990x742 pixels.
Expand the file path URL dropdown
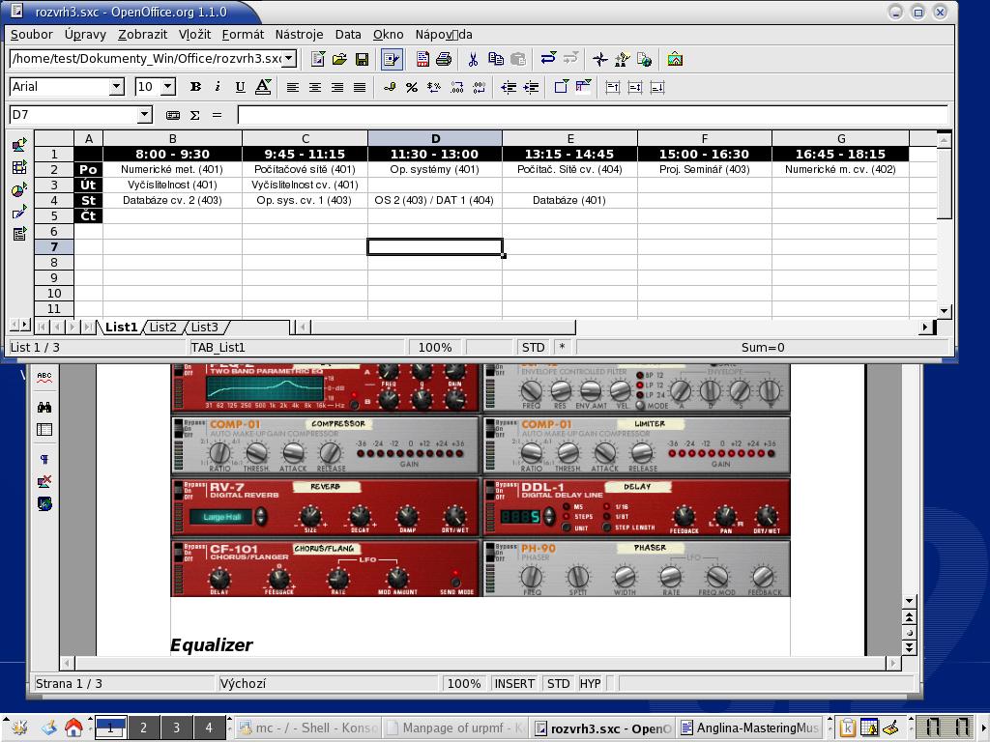pyautogui.click(x=289, y=59)
